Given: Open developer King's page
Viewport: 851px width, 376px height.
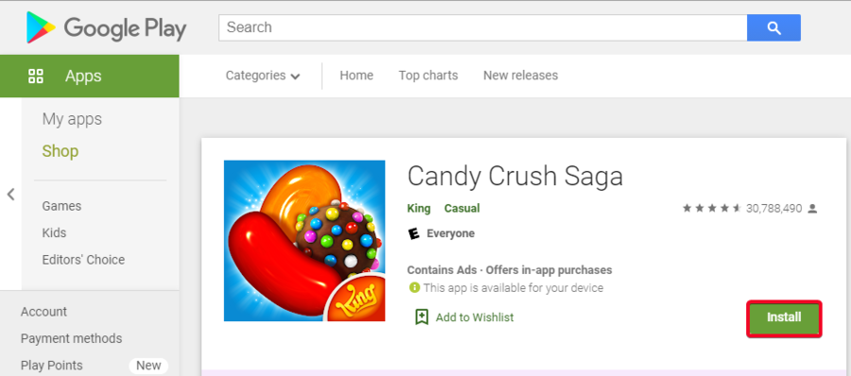Looking at the screenshot, I should (x=419, y=209).
